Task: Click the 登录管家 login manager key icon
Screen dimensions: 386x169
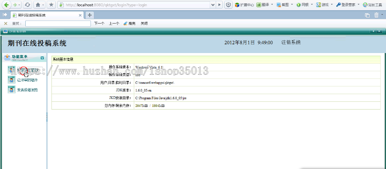Action: 345,5
